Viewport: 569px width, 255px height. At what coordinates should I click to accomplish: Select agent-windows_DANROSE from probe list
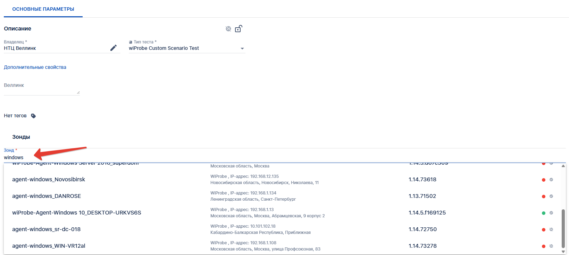(47, 196)
